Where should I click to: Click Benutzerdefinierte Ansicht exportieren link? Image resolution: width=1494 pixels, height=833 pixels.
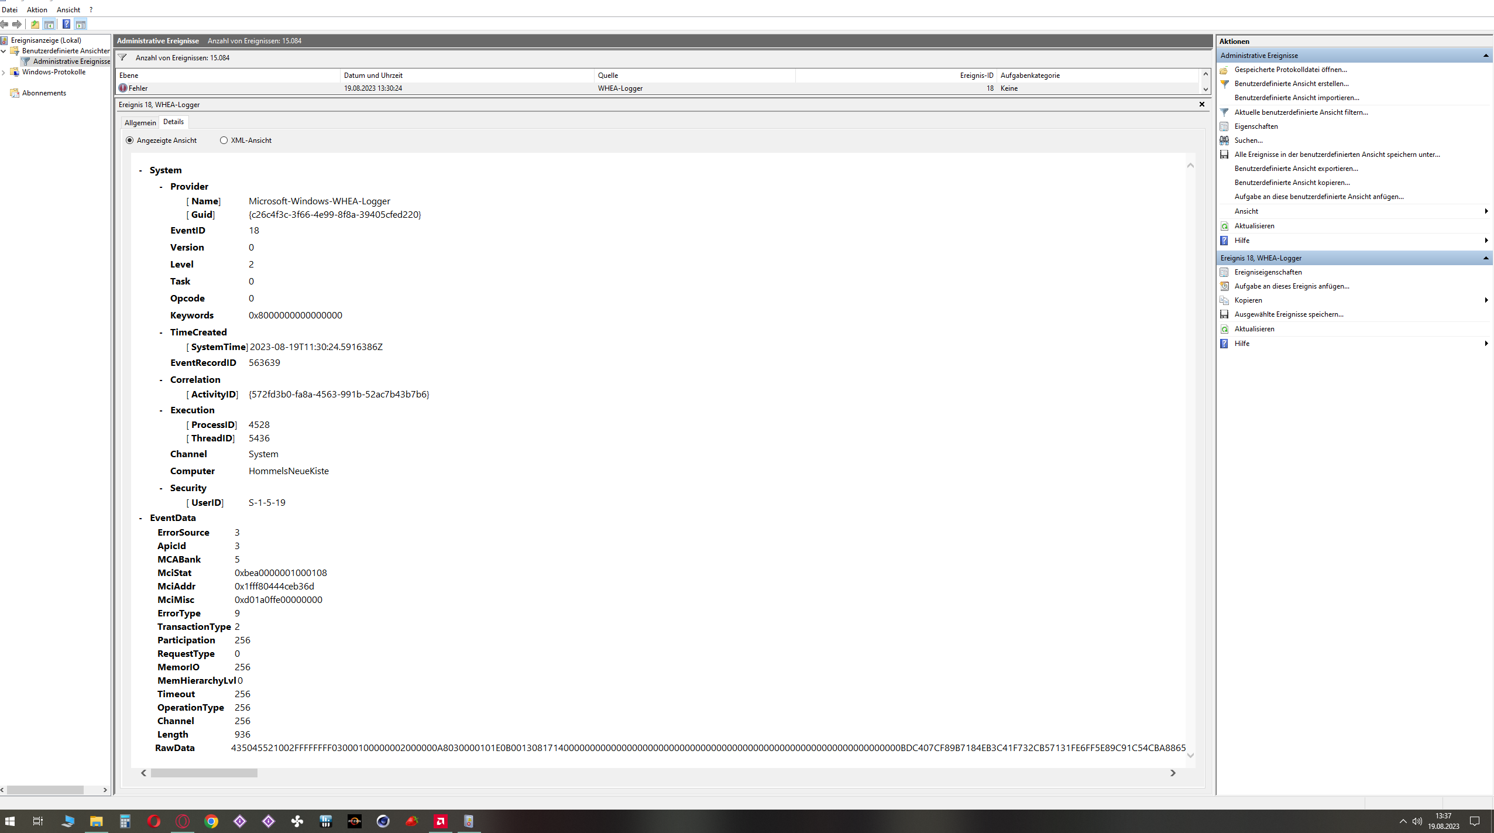1296,169
